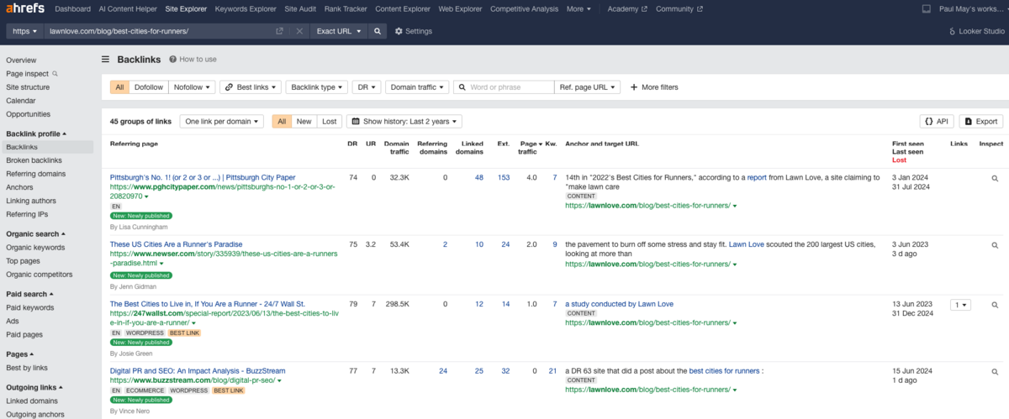
Task: Open How to use help
Action: tap(193, 60)
